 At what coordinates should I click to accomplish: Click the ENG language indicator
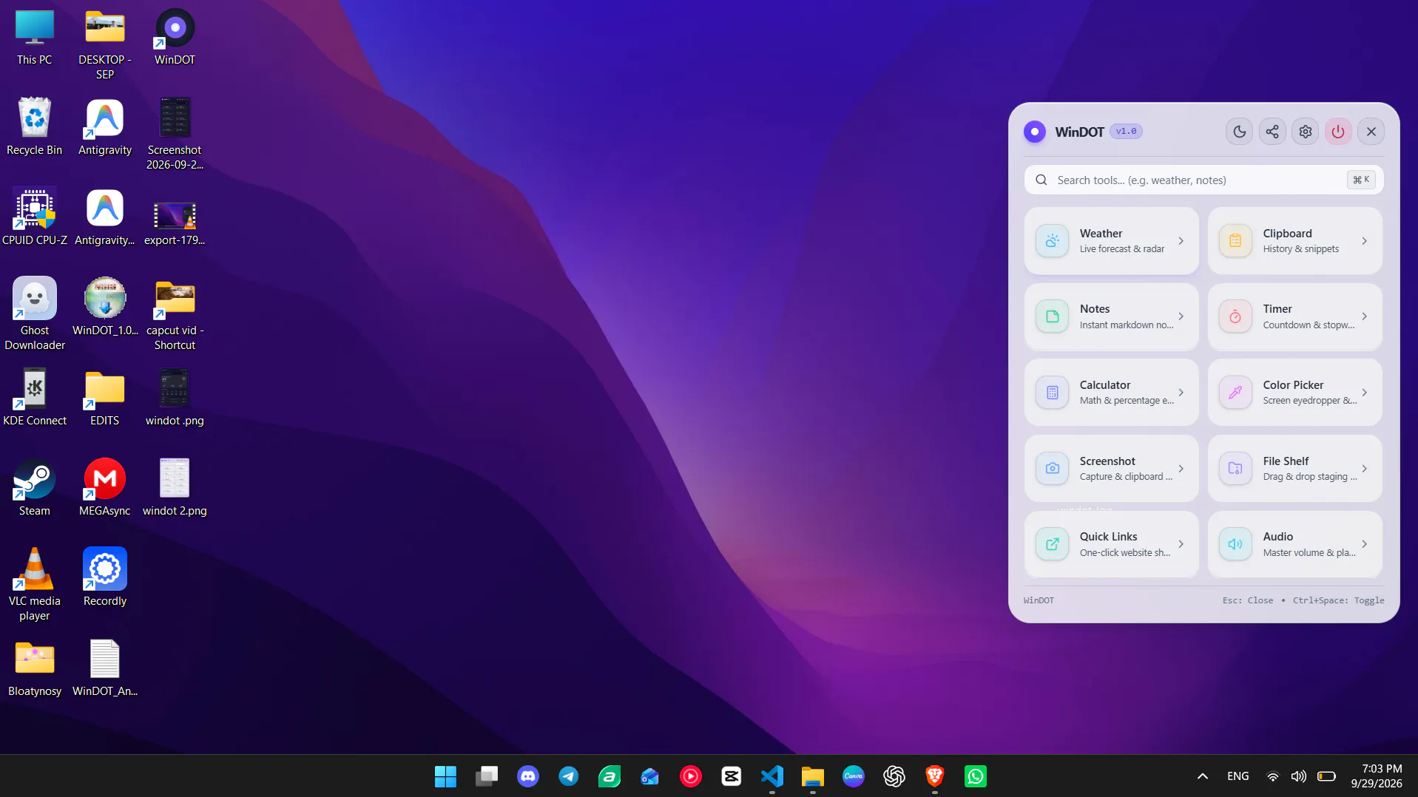coord(1238,776)
